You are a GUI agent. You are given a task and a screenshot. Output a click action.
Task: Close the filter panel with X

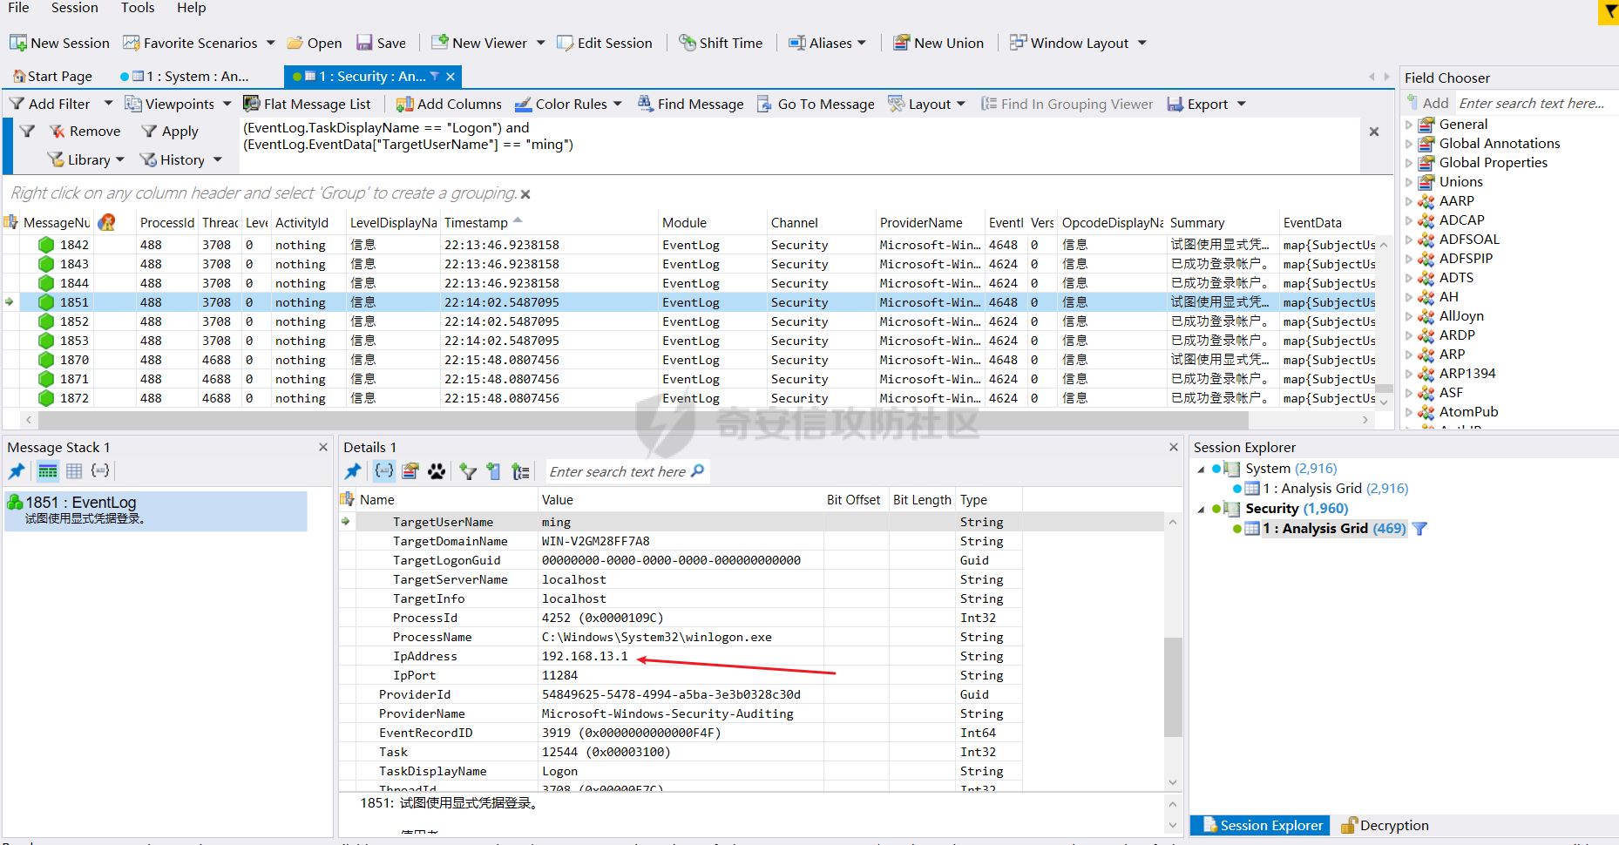(1374, 132)
